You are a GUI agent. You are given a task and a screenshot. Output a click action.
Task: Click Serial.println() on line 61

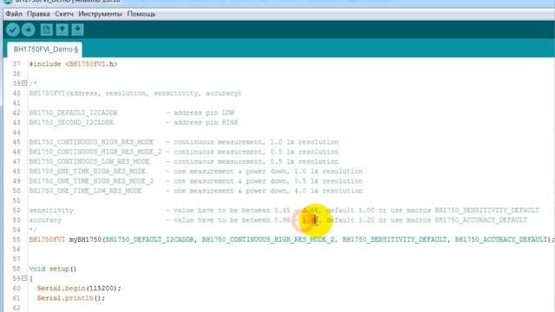71,298
